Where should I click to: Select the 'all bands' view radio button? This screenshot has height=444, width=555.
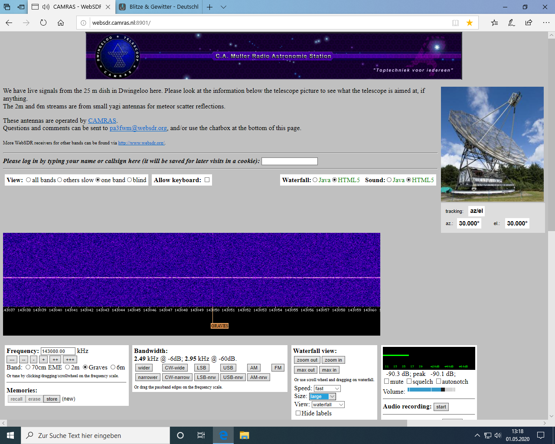[x=28, y=180]
